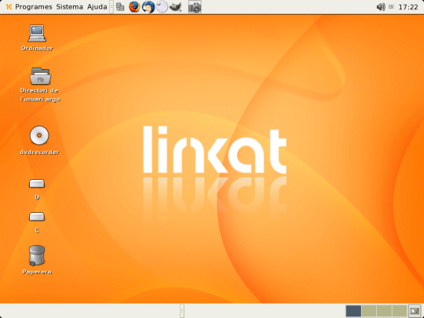This screenshot has width=424, height=318.
Task: Open the volume control speaker icon
Action: tap(381, 7)
